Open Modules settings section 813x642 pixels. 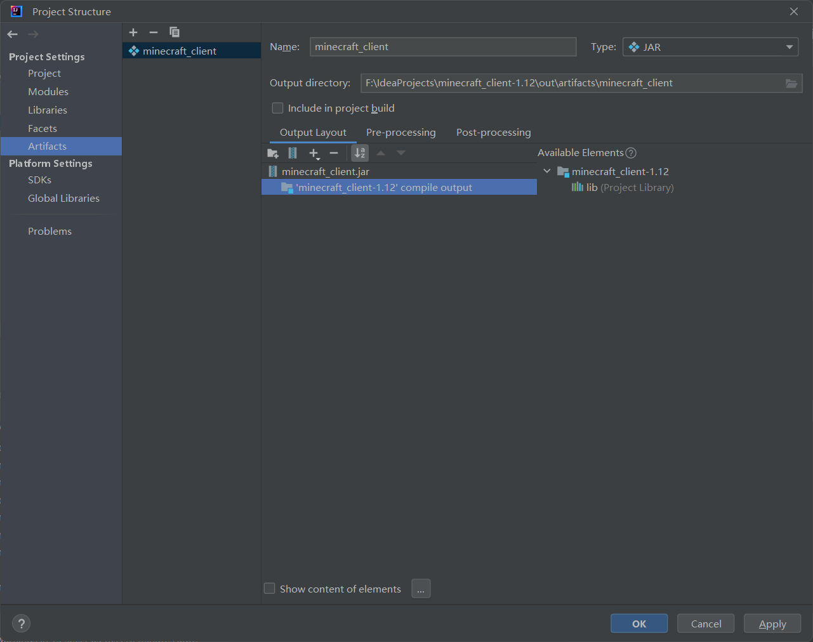48,92
